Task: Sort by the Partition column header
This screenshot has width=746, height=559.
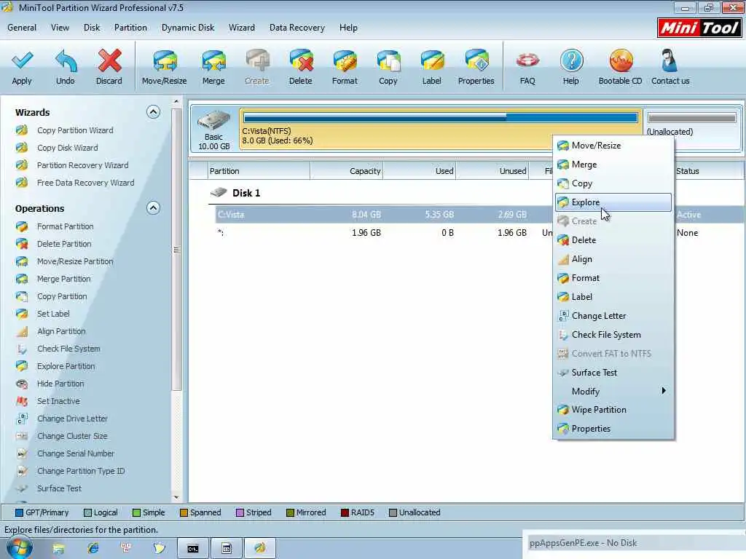Action: point(259,171)
